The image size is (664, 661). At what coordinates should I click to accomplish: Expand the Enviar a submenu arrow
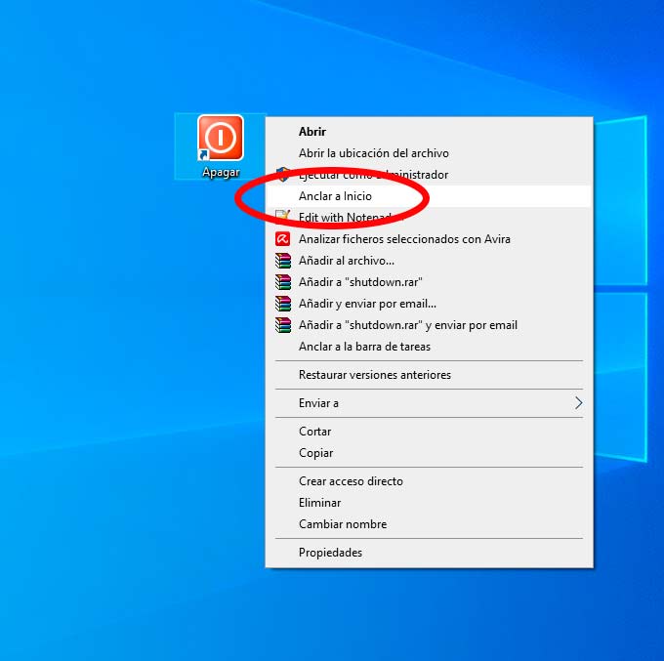(x=578, y=402)
